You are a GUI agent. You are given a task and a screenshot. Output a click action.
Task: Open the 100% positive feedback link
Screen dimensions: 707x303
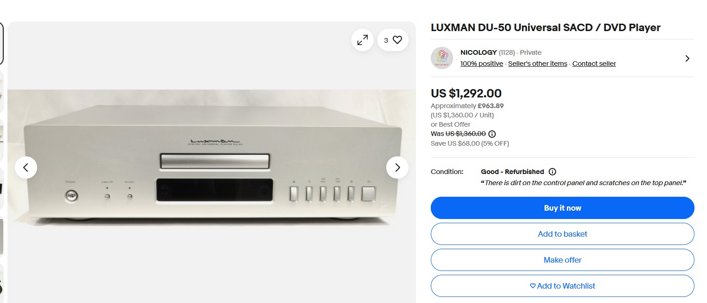tap(481, 64)
